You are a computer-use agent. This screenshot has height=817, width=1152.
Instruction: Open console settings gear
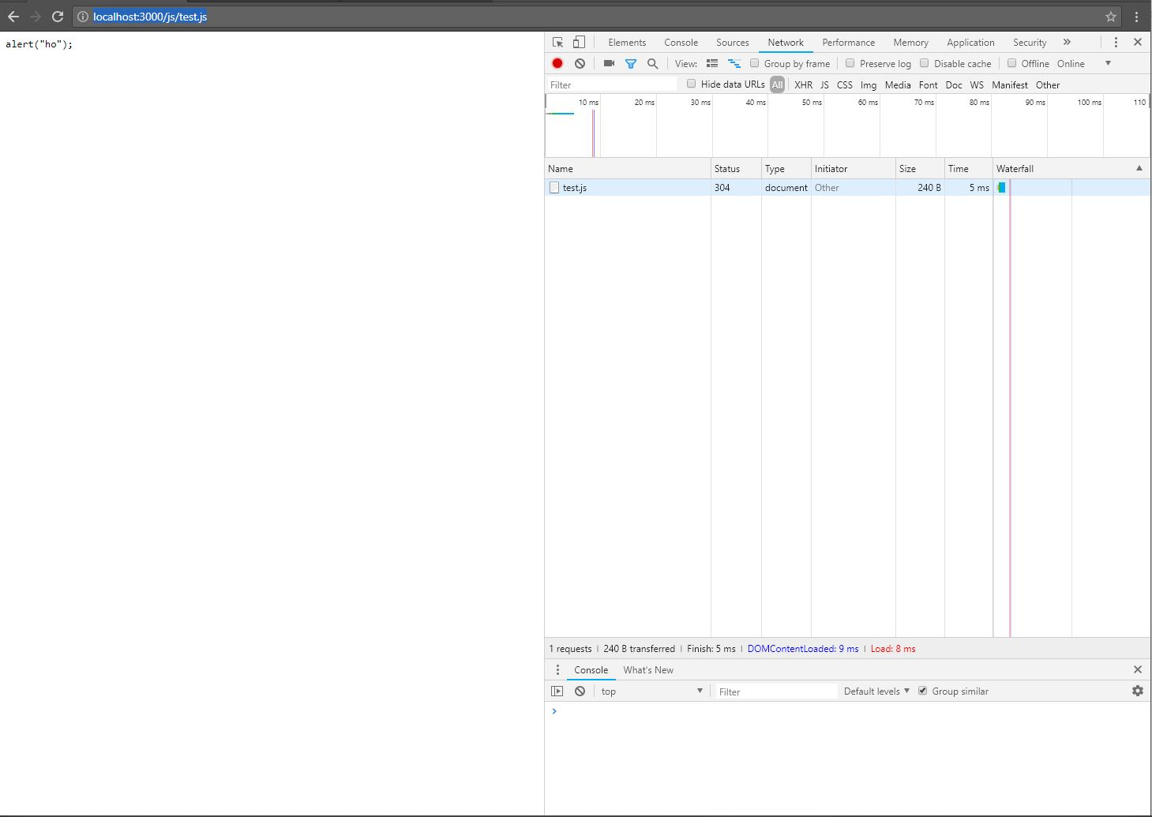pos(1138,691)
